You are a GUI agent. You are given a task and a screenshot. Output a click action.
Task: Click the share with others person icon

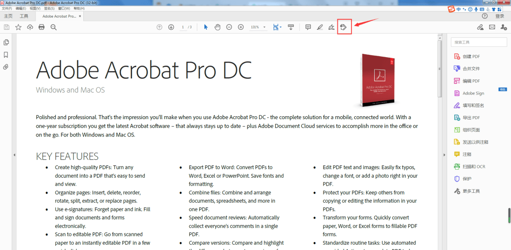pos(503,27)
